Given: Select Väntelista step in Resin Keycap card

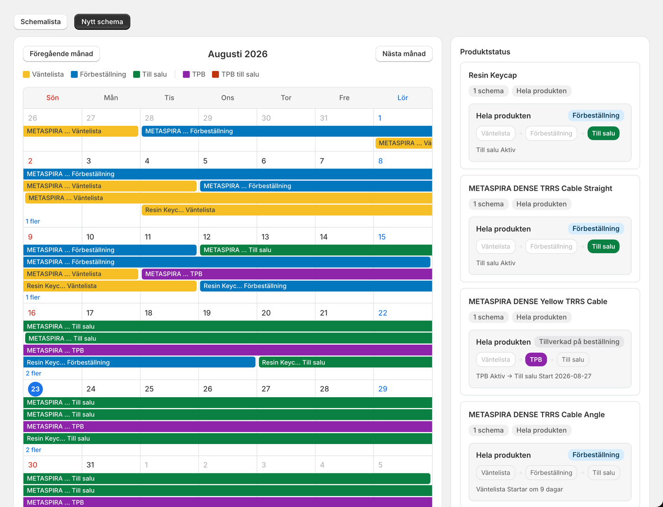Looking at the screenshot, I should [x=496, y=133].
